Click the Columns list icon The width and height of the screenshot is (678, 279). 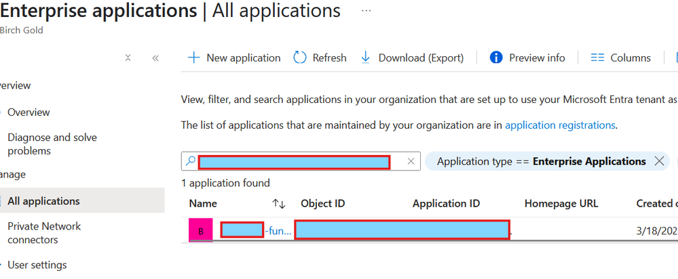coord(597,58)
